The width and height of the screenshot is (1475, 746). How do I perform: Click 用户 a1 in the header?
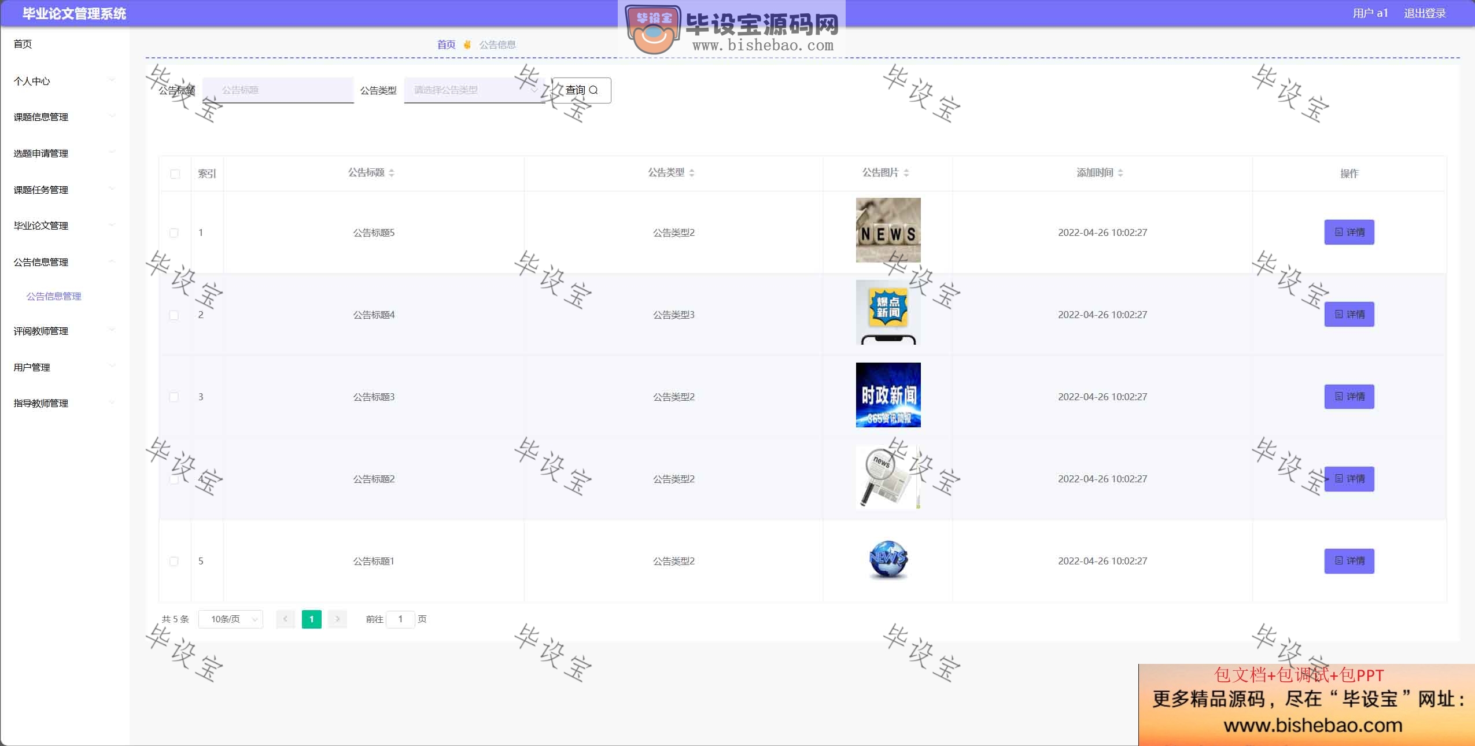[x=1370, y=13]
